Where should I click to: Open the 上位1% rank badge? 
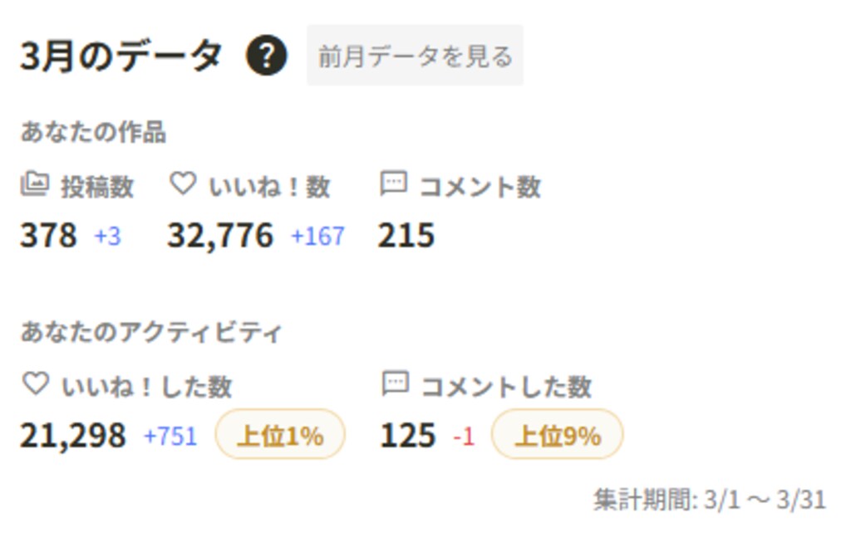(x=282, y=433)
